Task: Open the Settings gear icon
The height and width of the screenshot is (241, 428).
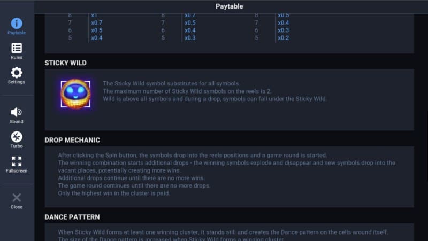Action: click(17, 73)
